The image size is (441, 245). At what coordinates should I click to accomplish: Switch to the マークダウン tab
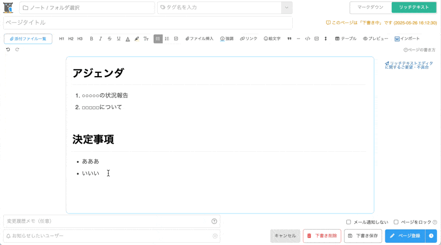pos(370,7)
